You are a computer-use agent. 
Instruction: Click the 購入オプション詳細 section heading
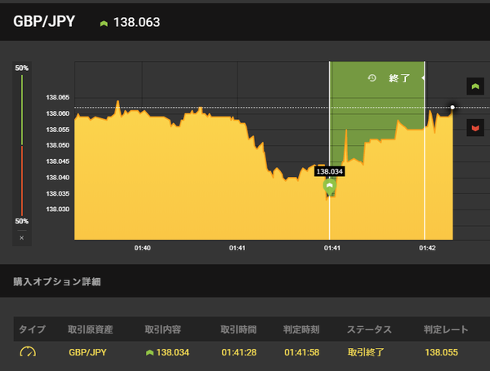(57, 281)
